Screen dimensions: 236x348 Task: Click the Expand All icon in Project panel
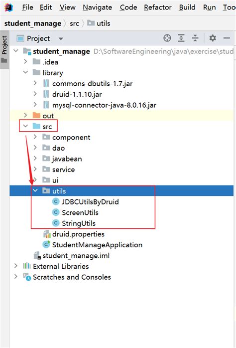(x=181, y=38)
